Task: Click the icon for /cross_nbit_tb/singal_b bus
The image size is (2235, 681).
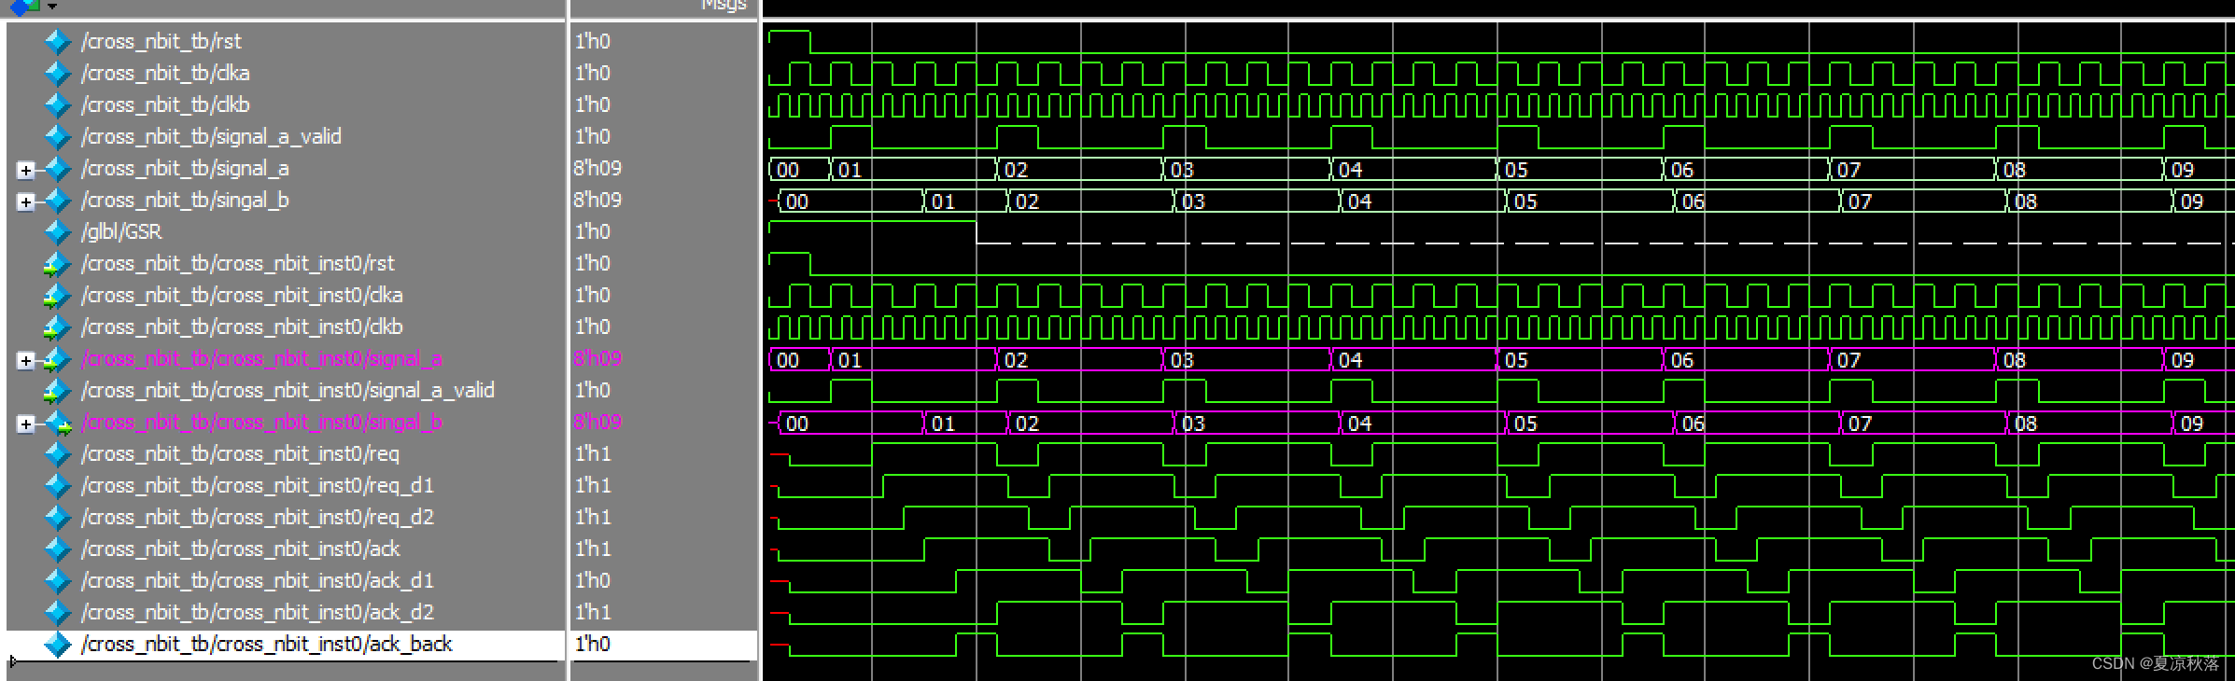Action: pyautogui.click(x=58, y=200)
